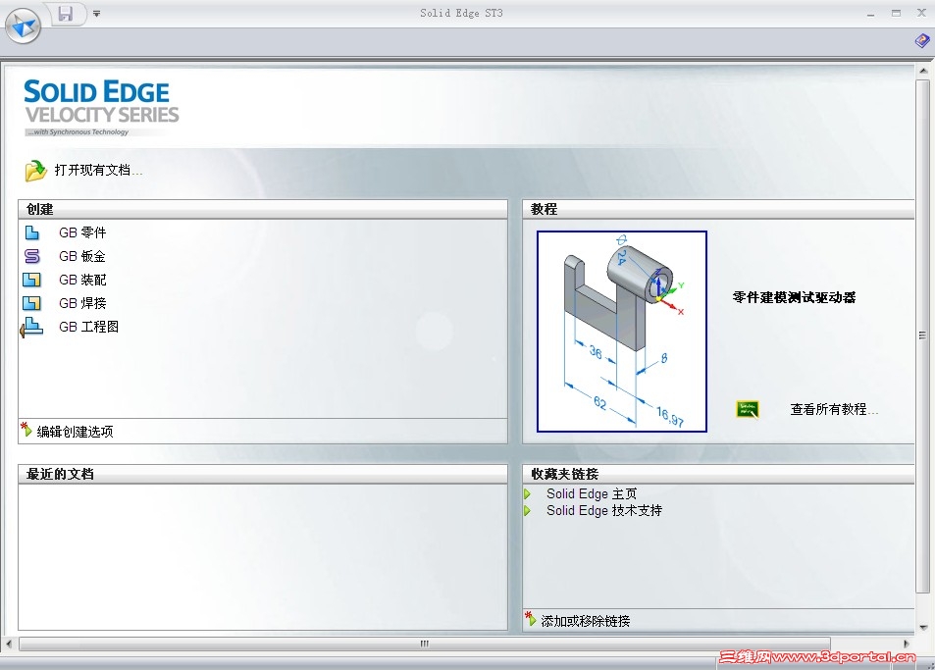Click the GB 焊接 weldment icon
The image size is (935, 670).
coord(32,303)
